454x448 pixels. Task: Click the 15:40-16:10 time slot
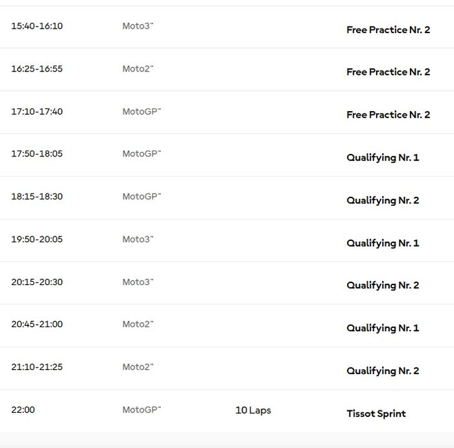[x=37, y=26]
